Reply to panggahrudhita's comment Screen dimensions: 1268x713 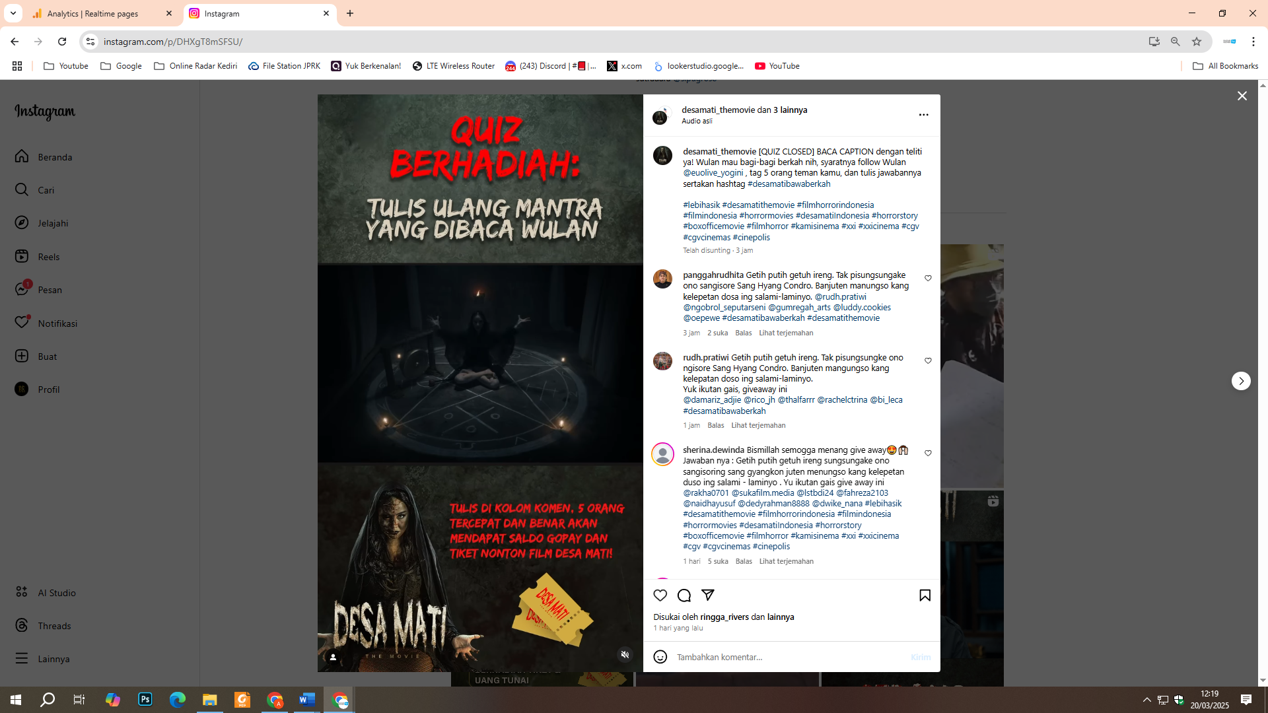coord(744,333)
